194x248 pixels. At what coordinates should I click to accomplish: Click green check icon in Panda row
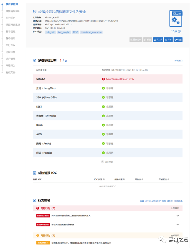[x=103, y=153]
